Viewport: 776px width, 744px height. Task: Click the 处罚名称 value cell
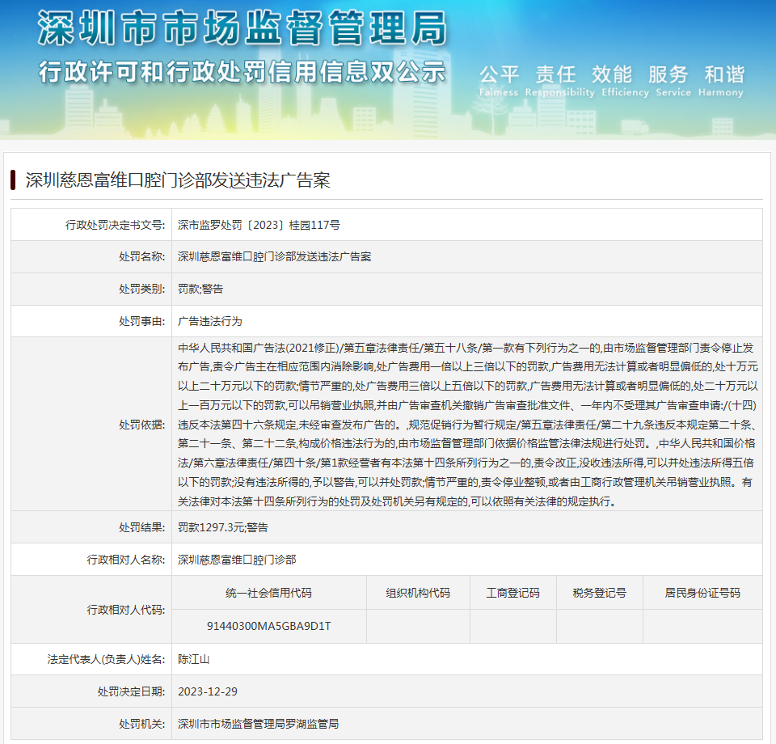click(x=466, y=256)
